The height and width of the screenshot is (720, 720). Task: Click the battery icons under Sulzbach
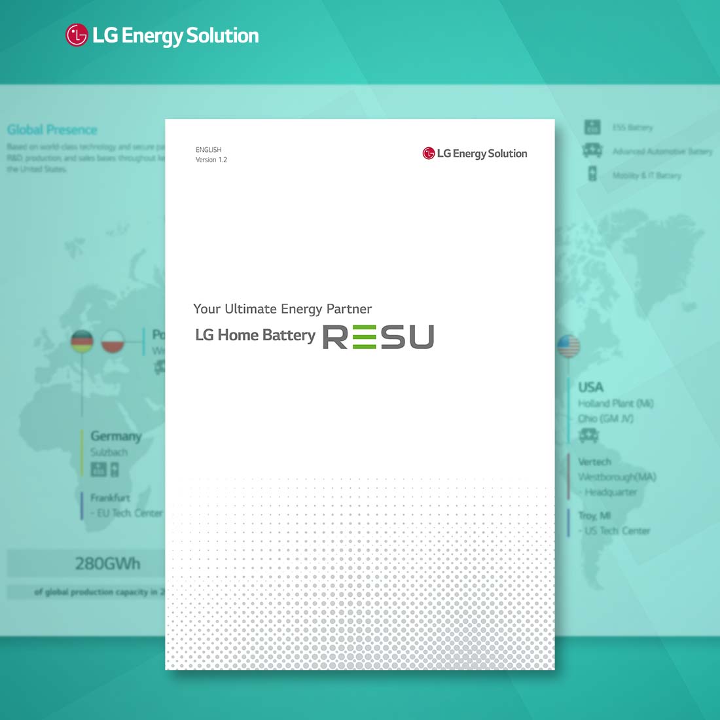pyautogui.click(x=105, y=469)
